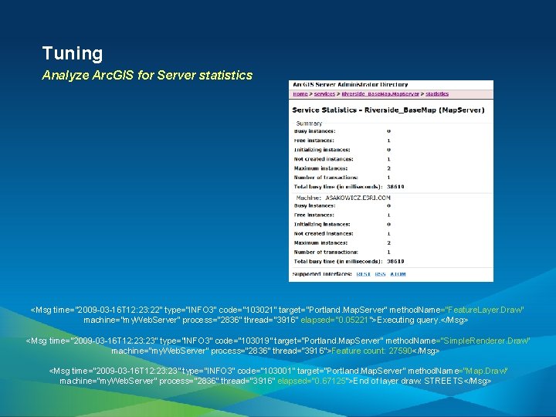Click the elapsed="0.67125" log value
Screen dimensions: 556x417
click(x=312, y=381)
